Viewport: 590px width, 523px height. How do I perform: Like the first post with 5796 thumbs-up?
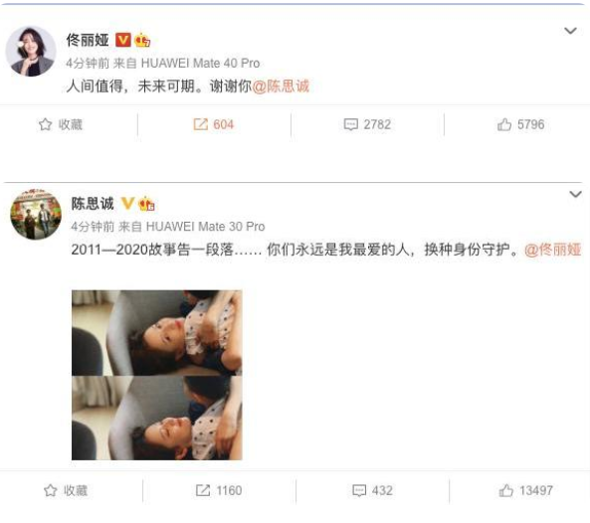[x=504, y=124]
